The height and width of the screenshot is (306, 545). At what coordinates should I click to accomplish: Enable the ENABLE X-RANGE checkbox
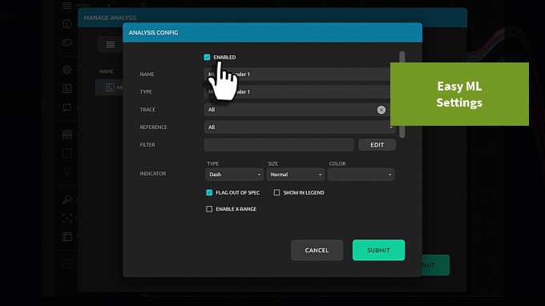[209, 209]
